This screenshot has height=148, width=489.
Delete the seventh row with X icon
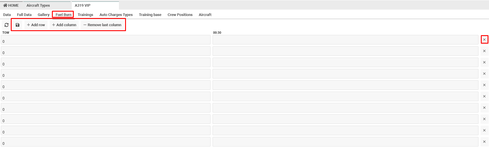pos(484,108)
